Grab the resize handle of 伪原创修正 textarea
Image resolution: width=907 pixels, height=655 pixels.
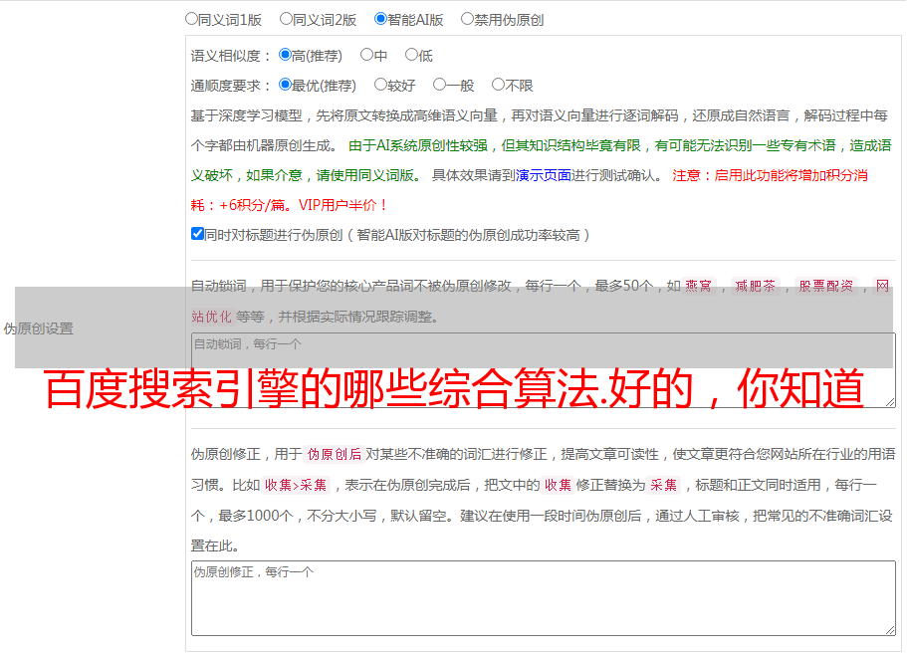(x=890, y=630)
